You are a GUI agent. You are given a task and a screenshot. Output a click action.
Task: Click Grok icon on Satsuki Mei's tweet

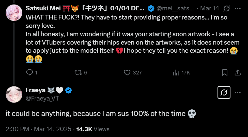226,8
